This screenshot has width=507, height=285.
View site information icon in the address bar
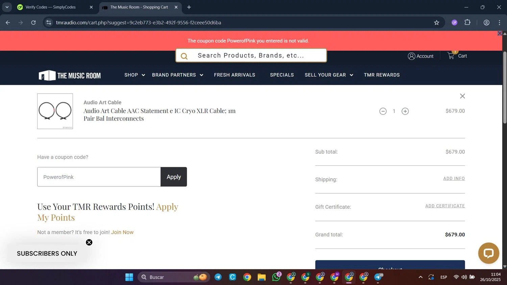[x=49, y=23]
